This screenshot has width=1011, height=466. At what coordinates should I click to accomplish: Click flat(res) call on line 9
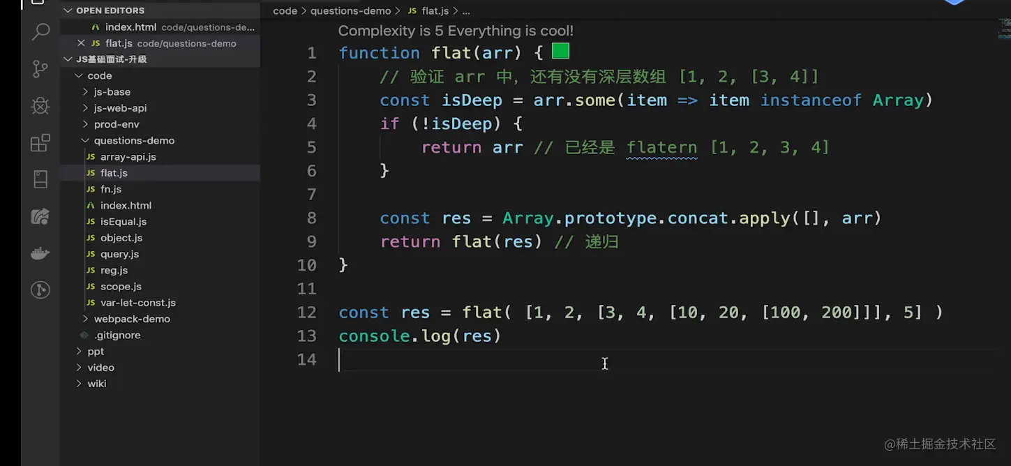[497, 242]
